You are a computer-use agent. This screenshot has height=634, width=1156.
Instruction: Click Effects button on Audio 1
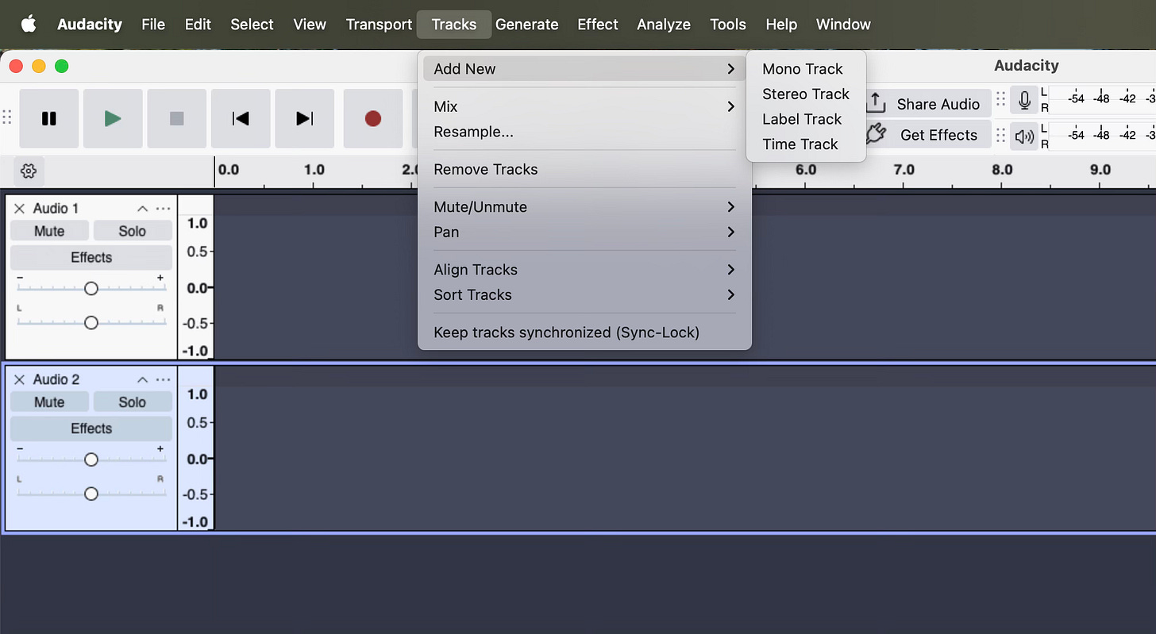[x=91, y=257]
